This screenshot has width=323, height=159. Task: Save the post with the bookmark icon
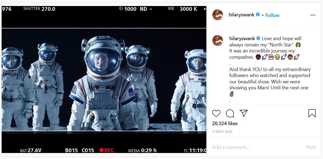tap(312, 113)
